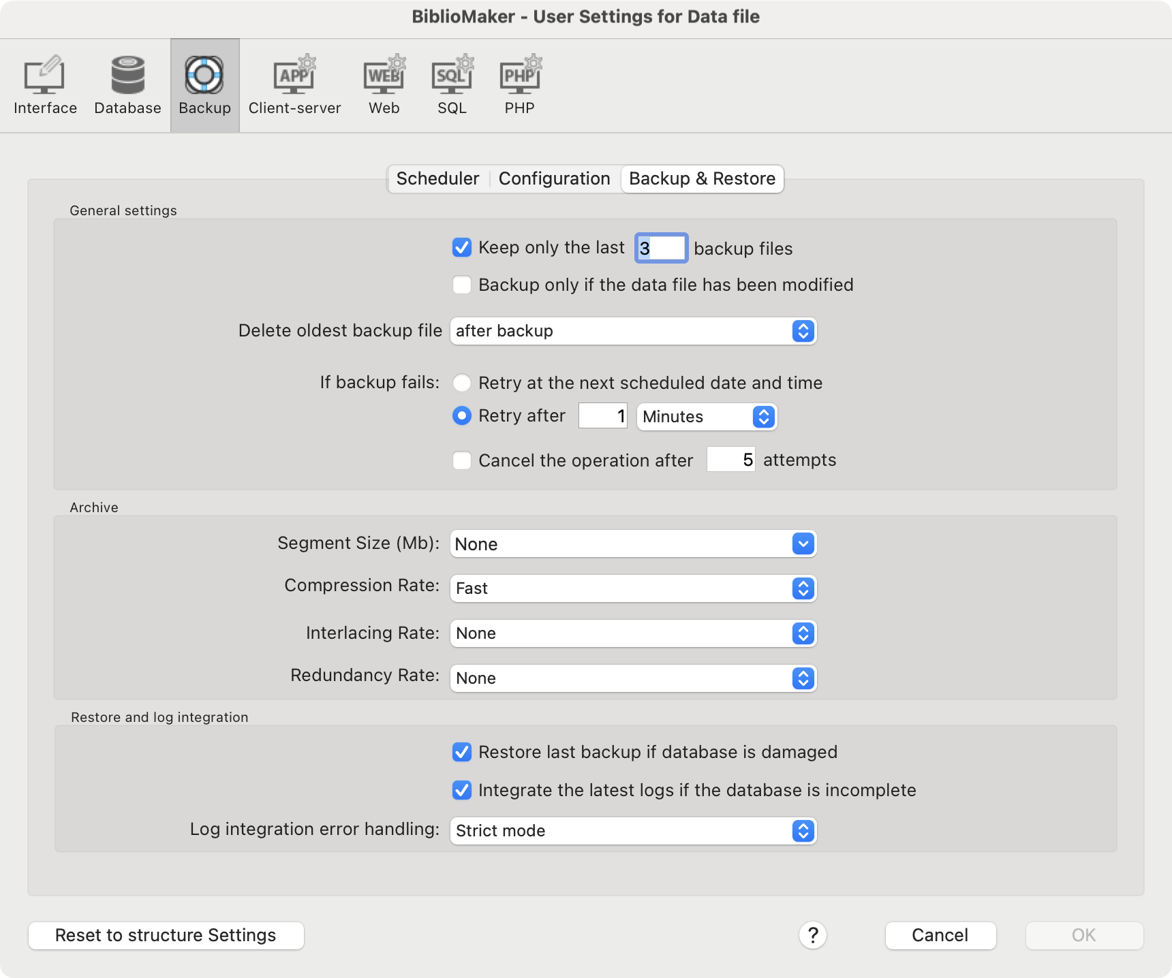Viewport: 1172px width, 978px height.
Task: Toggle Integrate the latest logs checkbox
Action: tap(462, 790)
